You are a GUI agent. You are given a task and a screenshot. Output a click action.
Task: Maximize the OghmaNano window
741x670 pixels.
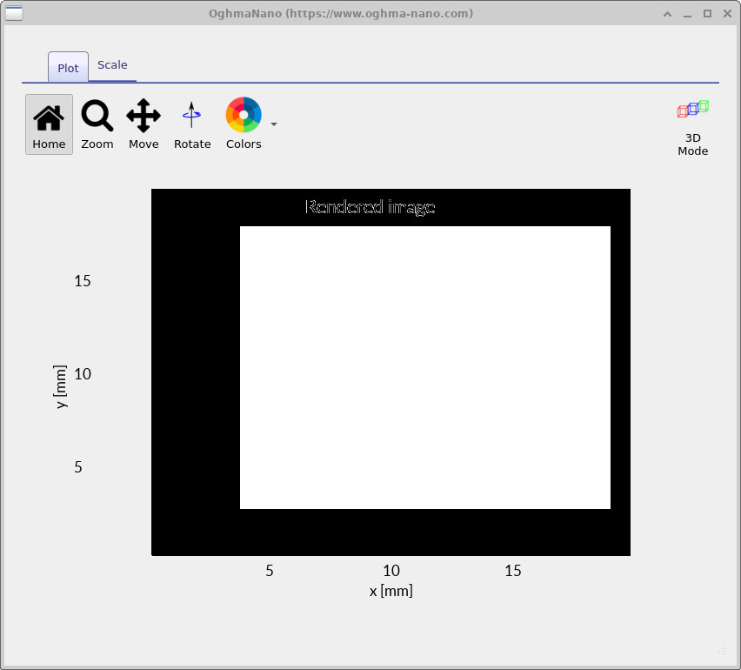pos(705,13)
